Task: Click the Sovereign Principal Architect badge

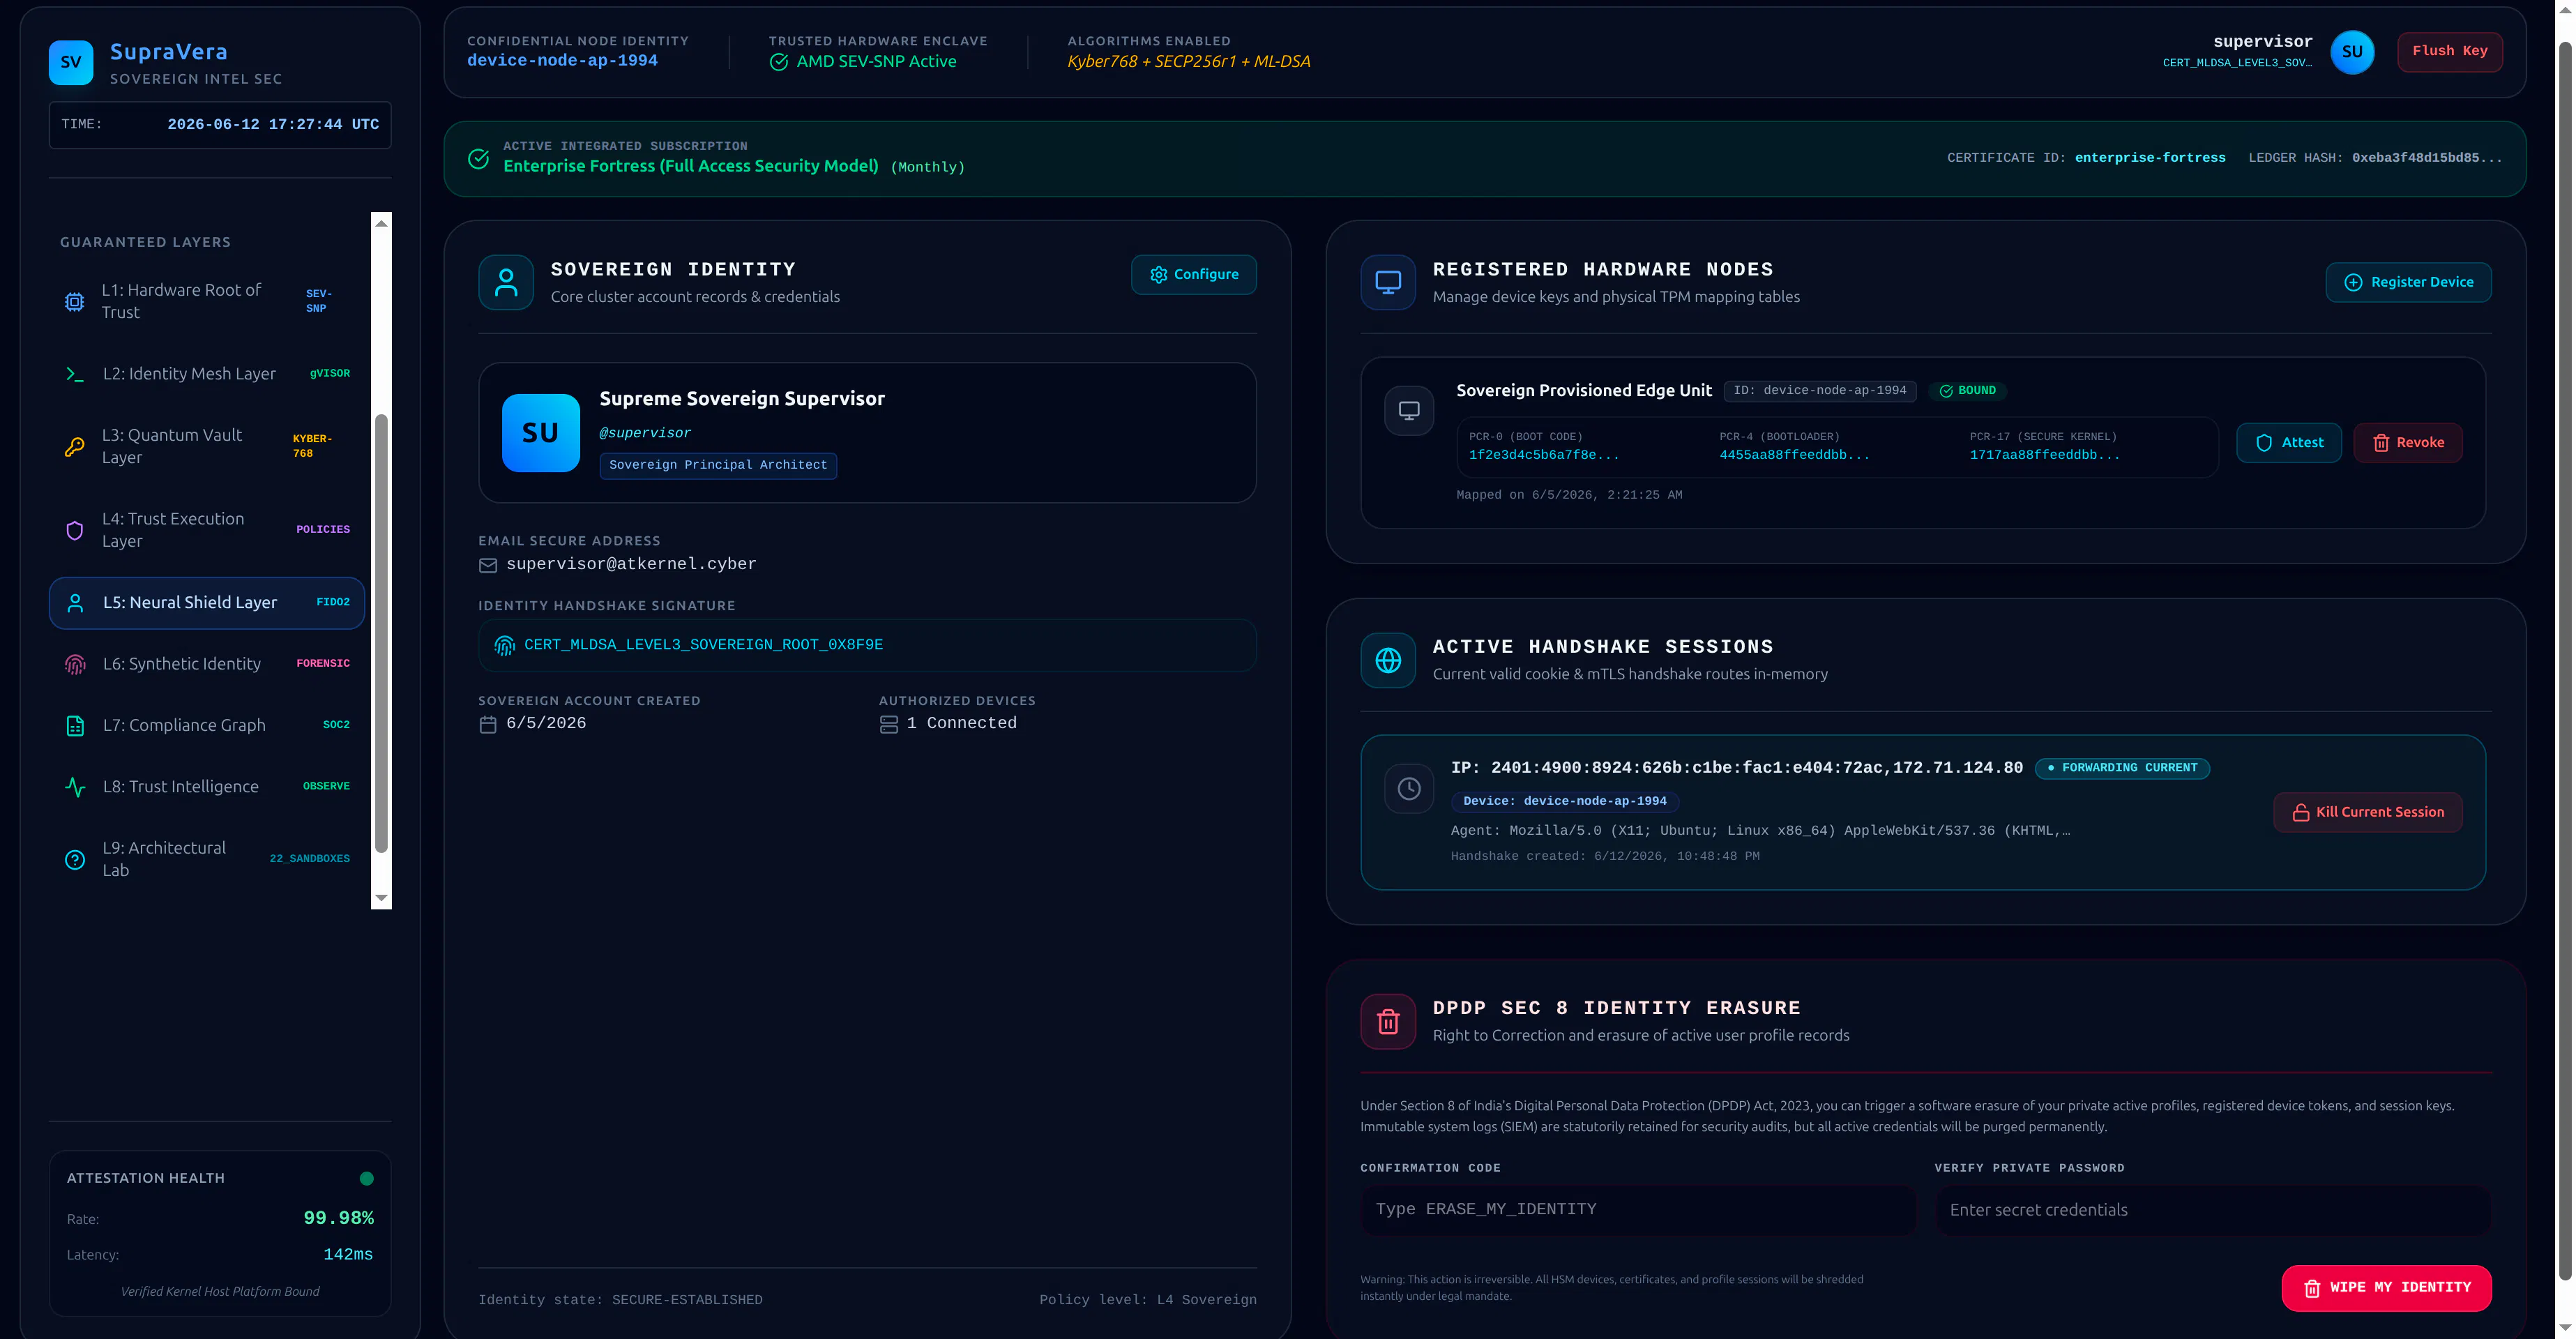Action: (718, 465)
